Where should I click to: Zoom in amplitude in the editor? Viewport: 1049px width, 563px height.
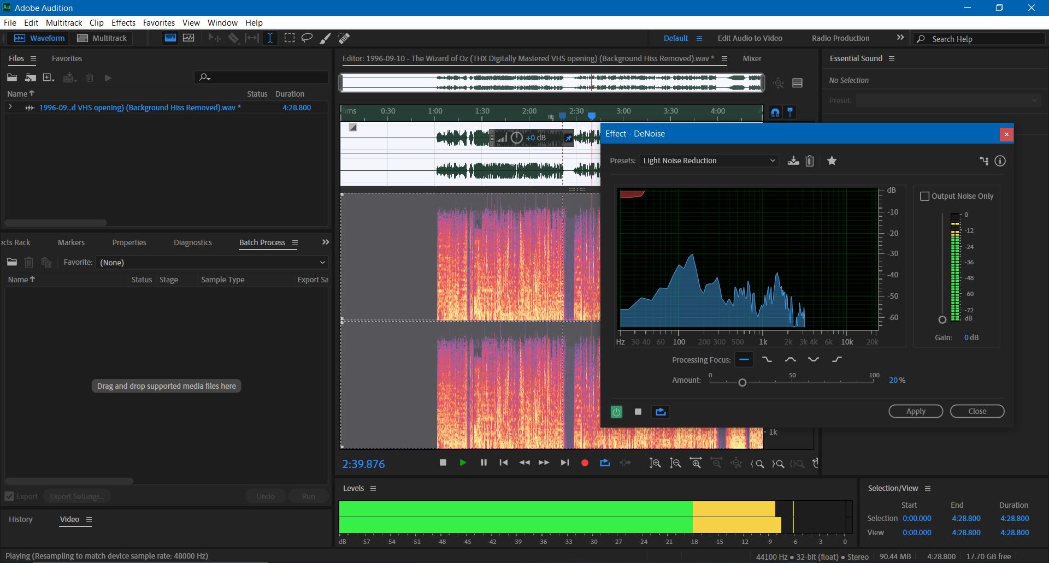tap(655, 463)
